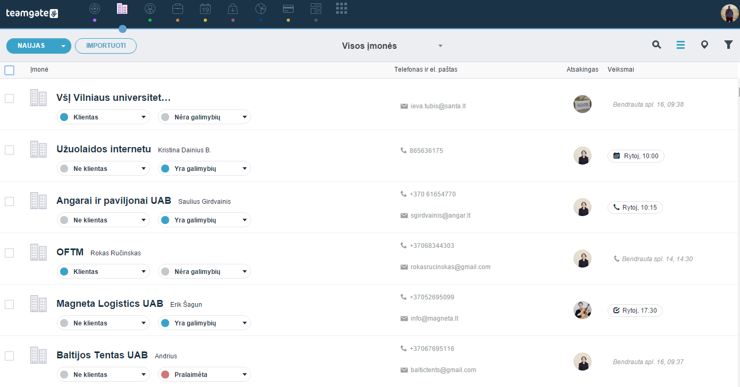The width and height of the screenshot is (740, 387).
Task: Expand the NAUJAS button dropdown arrow
Action: [64, 46]
